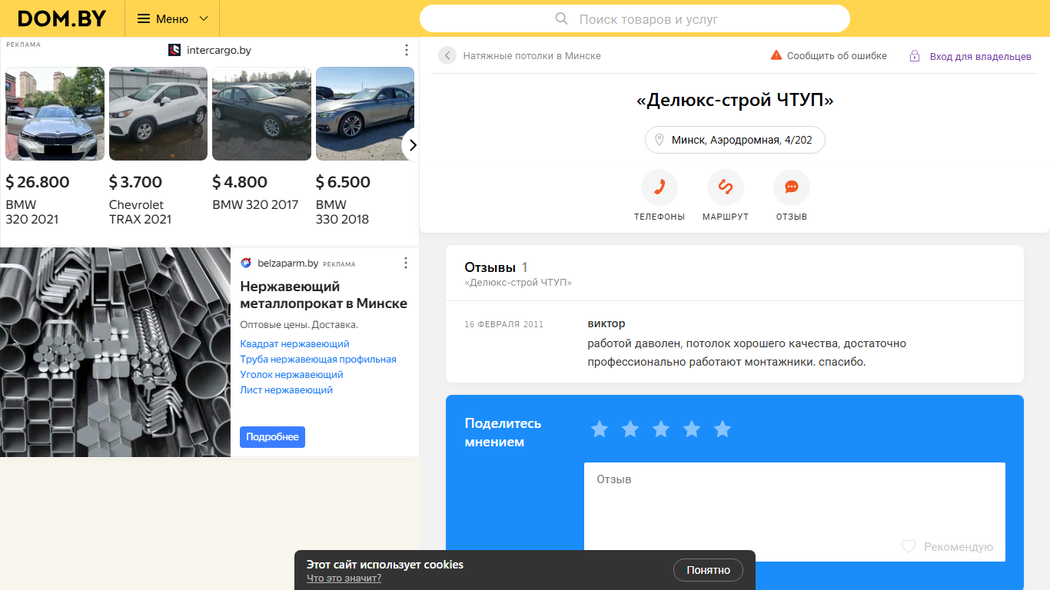Click the Отзыв review text area
Screen dimensions: 1050x590
tap(795, 512)
